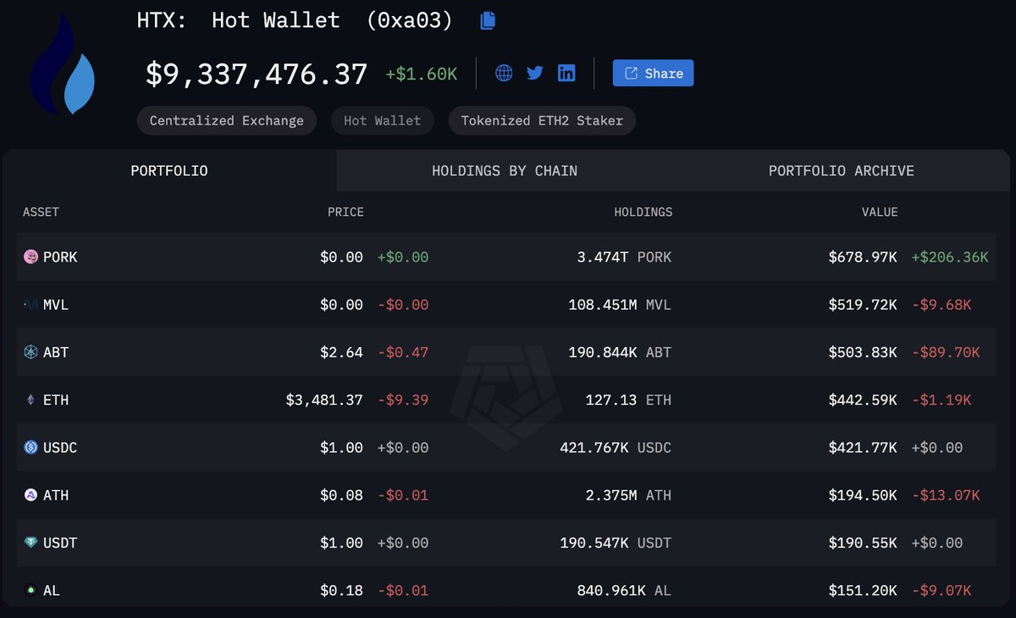The width and height of the screenshot is (1016, 618).
Task: Open the ETH asset link
Action: (56, 400)
